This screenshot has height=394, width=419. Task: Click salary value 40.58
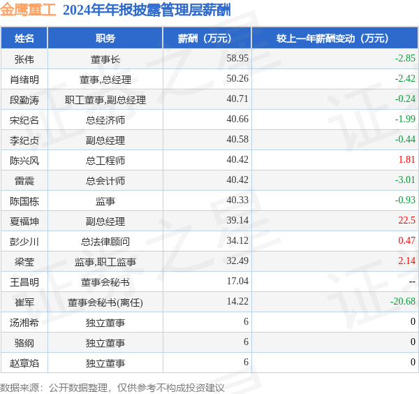237,140
